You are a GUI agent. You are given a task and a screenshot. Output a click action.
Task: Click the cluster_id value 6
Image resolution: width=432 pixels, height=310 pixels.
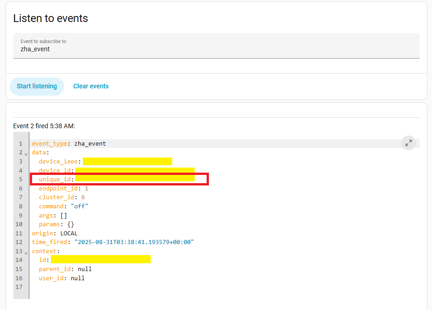pos(83,197)
